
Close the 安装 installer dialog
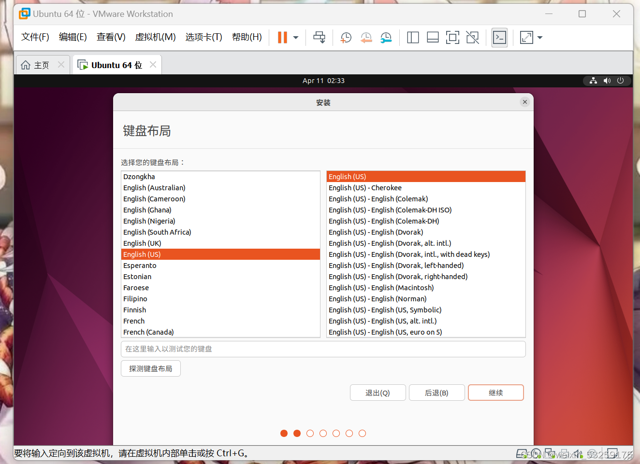525,102
